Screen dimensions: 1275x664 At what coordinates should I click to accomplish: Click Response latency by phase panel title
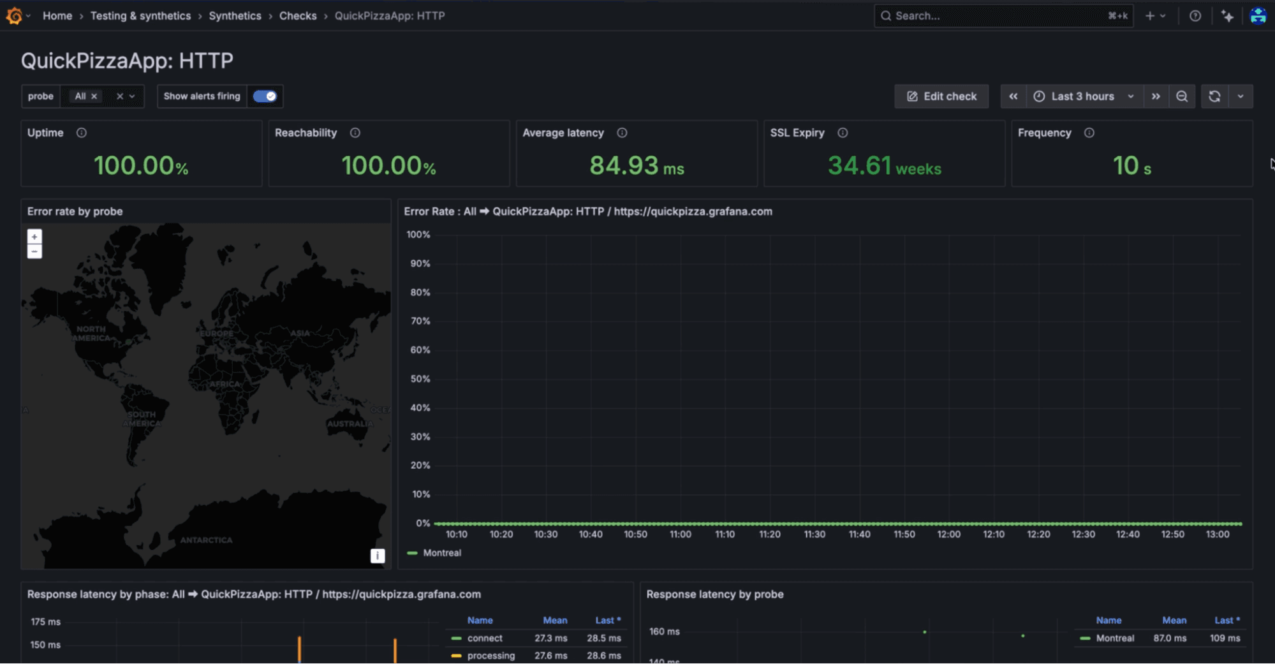click(254, 594)
